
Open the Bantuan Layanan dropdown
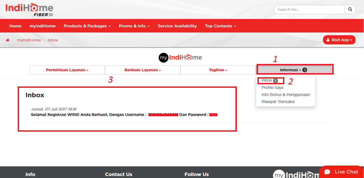pos(142,70)
